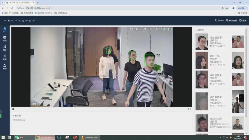Open the Records (记录) sidebar icon
Image resolution: width=249 pixels, height=140 pixels.
tap(5, 39)
